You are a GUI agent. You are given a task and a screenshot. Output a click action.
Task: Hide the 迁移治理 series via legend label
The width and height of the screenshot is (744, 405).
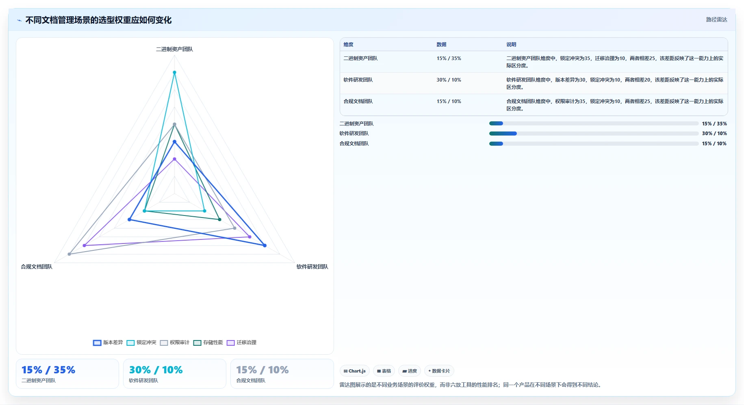[x=246, y=343]
